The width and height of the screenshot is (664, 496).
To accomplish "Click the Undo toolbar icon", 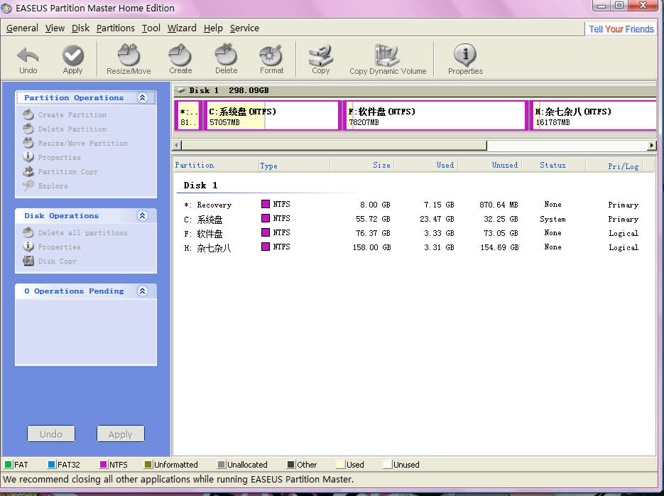I will [x=28, y=59].
